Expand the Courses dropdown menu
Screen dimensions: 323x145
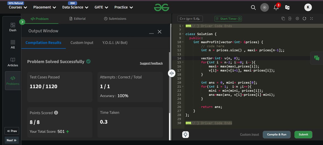point(17,7)
